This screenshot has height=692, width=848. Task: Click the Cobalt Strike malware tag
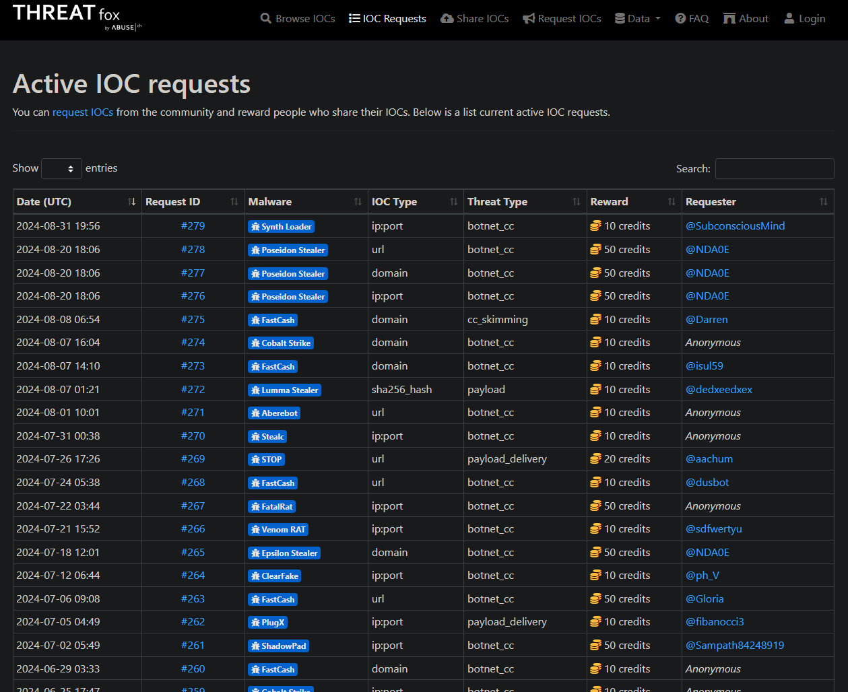click(x=280, y=343)
